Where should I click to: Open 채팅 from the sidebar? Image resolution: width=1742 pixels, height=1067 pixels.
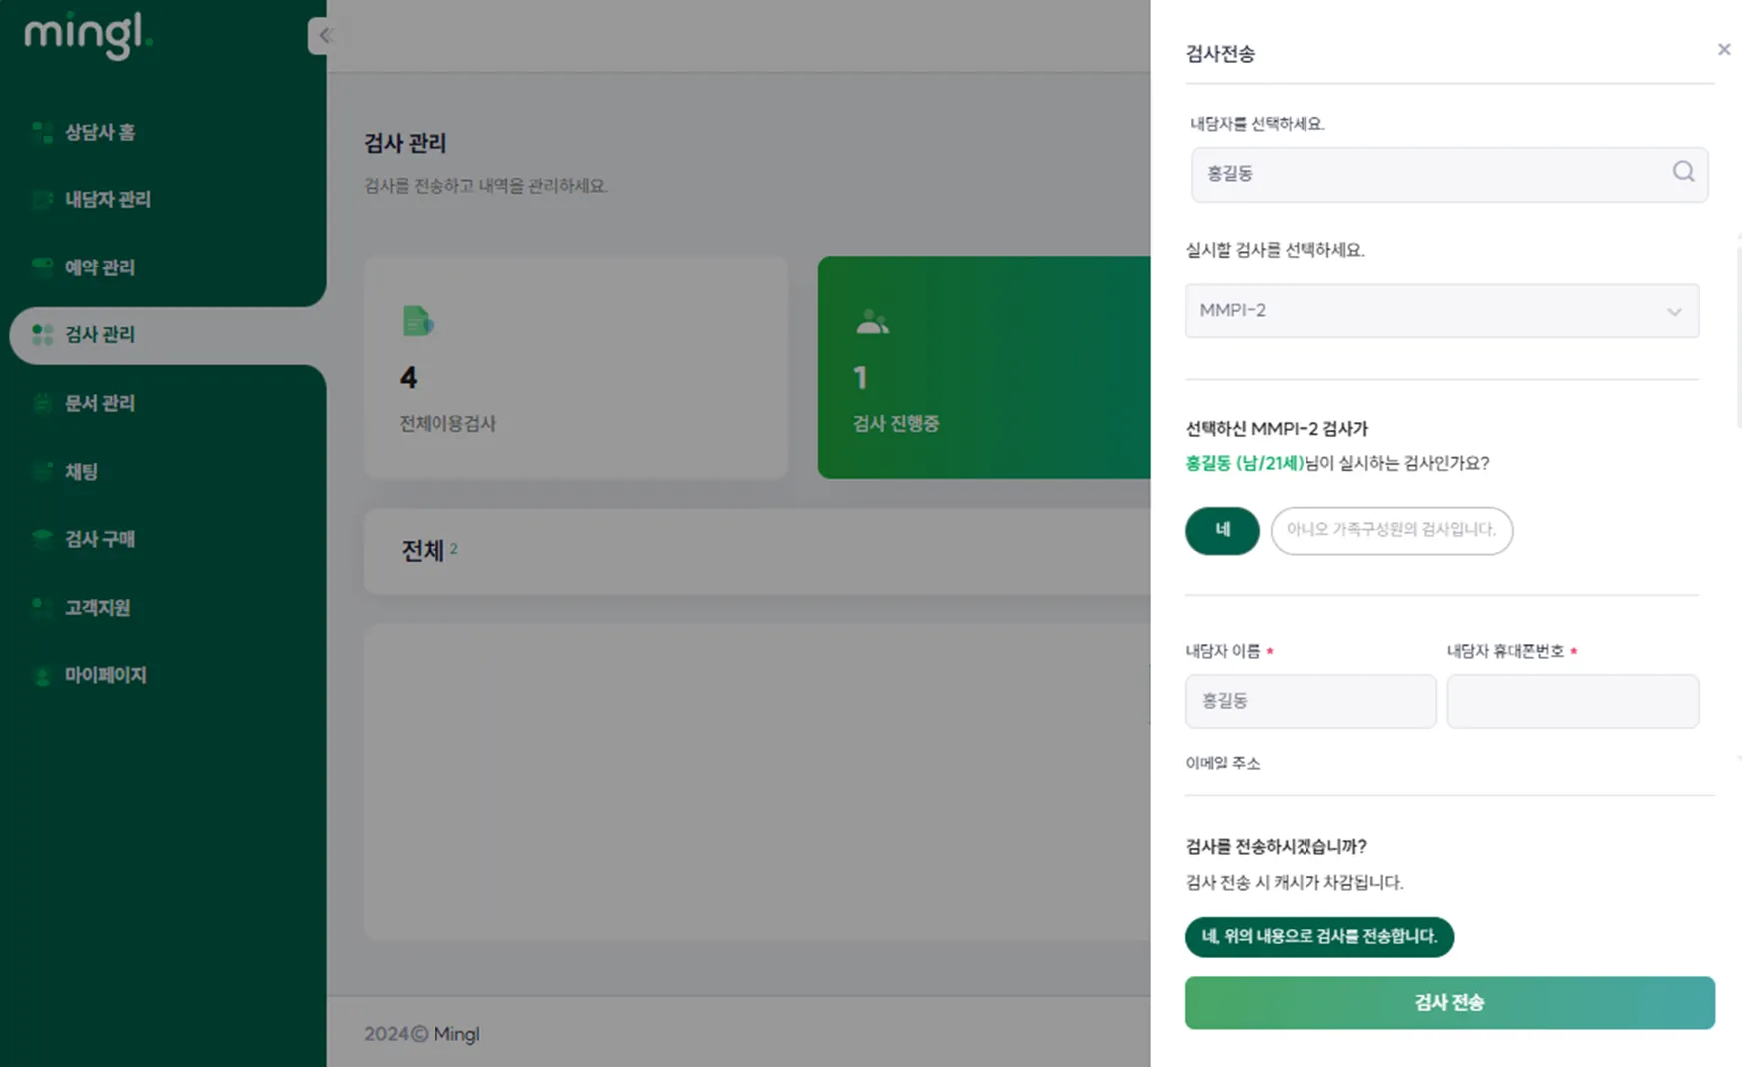coord(81,471)
